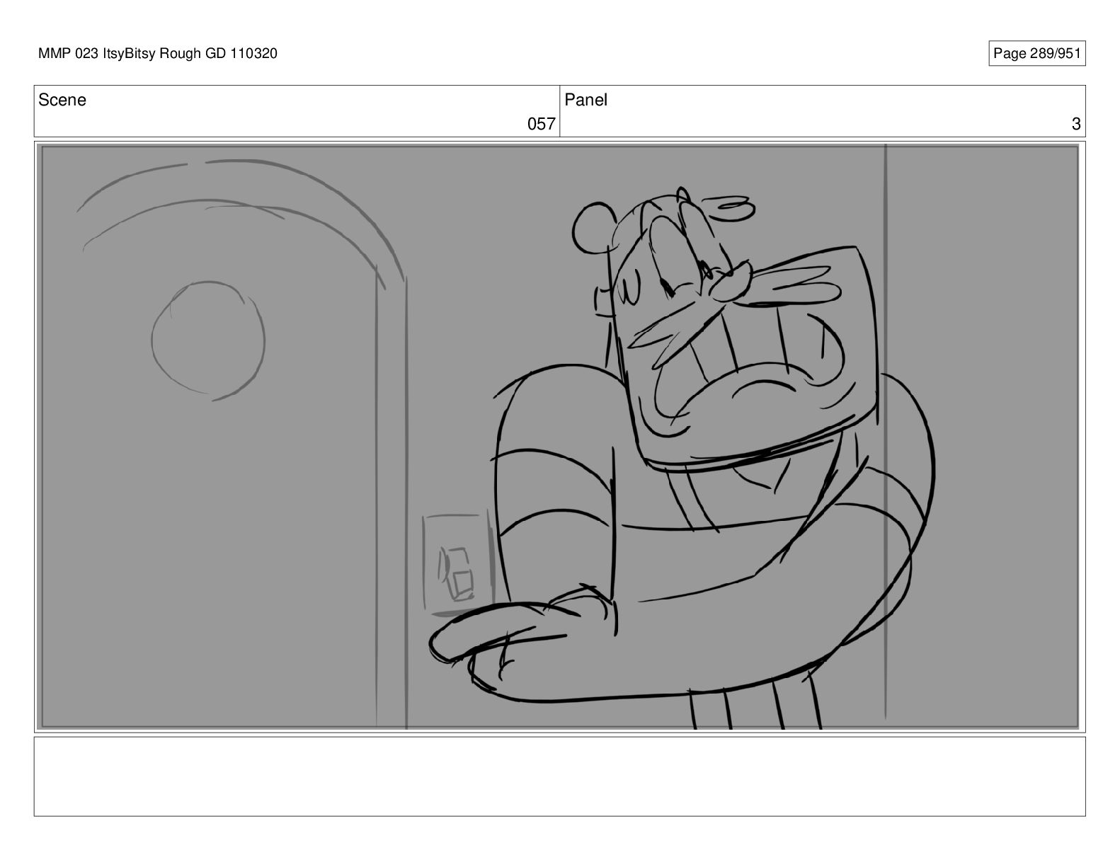The width and height of the screenshot is (1120, 867).
Task: Click the 'Panel' label
Action: (585, 100)
